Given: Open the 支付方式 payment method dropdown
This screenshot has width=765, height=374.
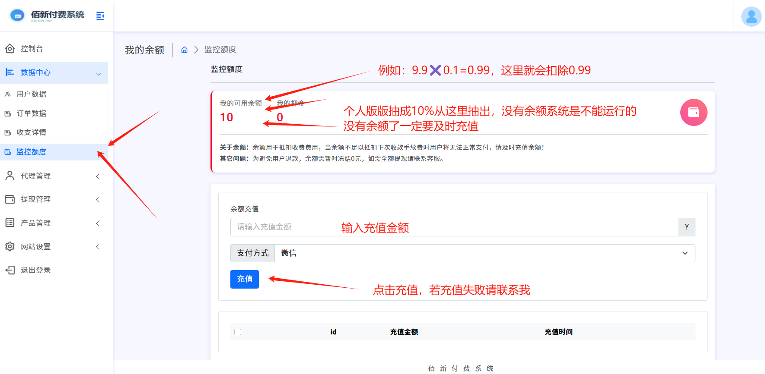Looking at the screenshot, I should (x=484, y=253).
